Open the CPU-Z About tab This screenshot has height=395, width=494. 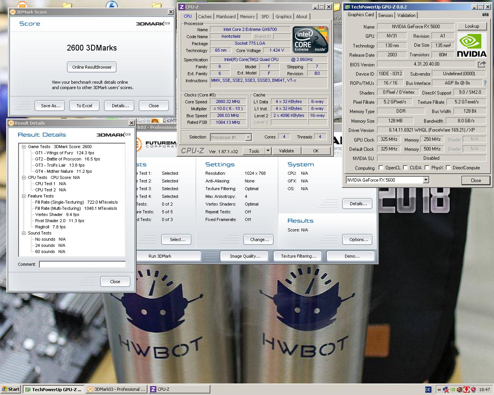pyautogui.click(x=302, y=17)
